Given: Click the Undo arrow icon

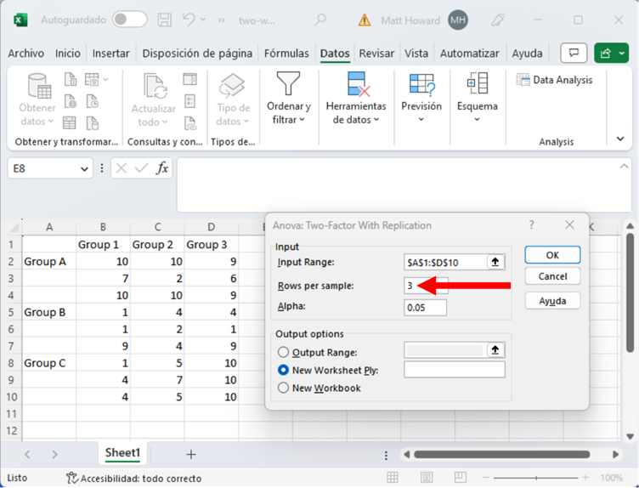Looking at the screenshot, I should coord(189,20).
